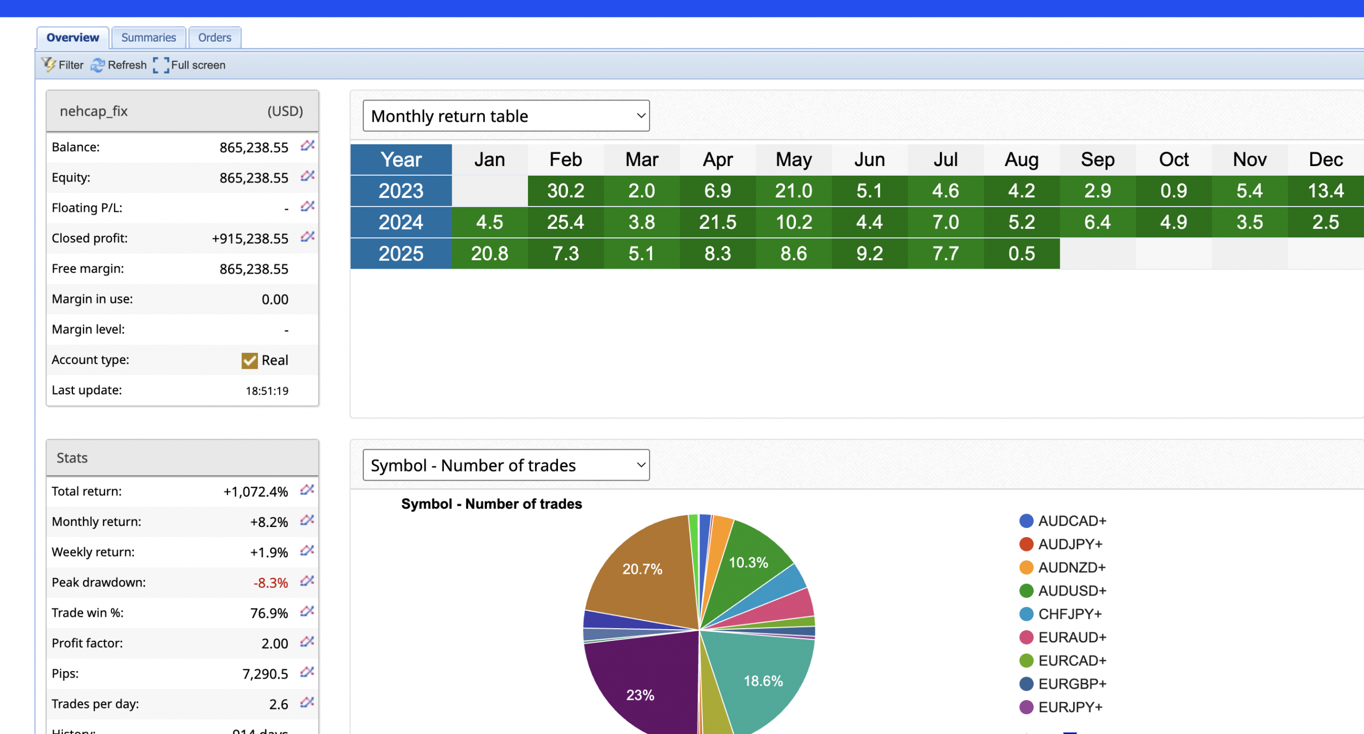Select the Overview tab

[72, 37]
